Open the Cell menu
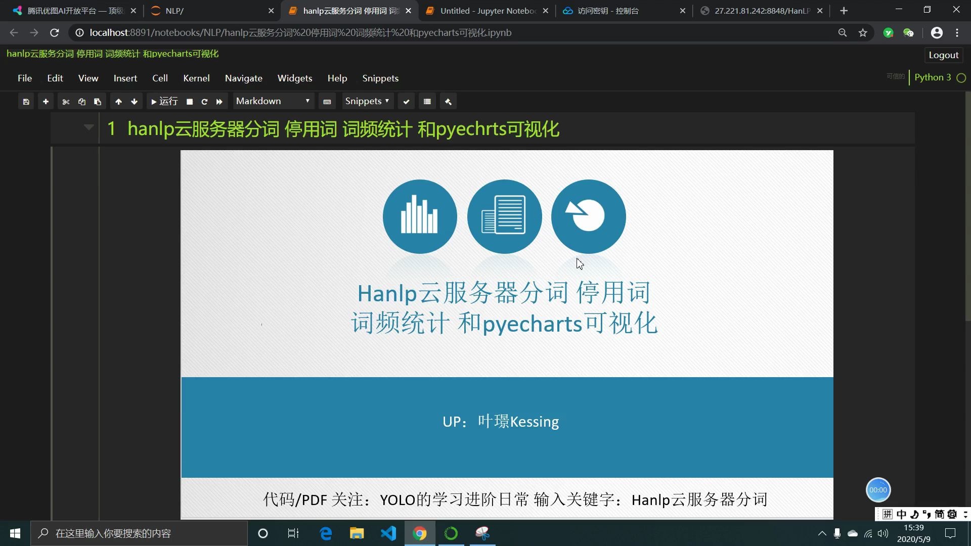The height and width of the screenshot is (546, 971). [x=160, y=78]
